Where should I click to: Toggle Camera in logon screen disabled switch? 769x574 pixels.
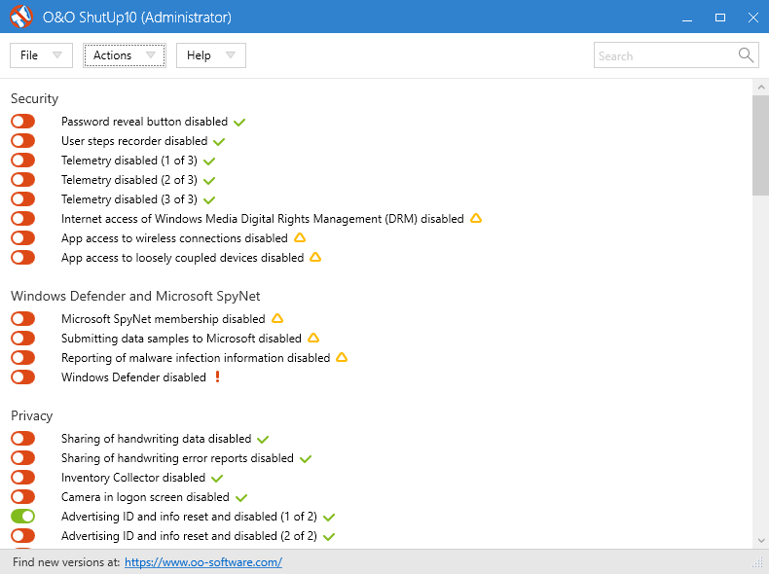[x=23, y=496]
